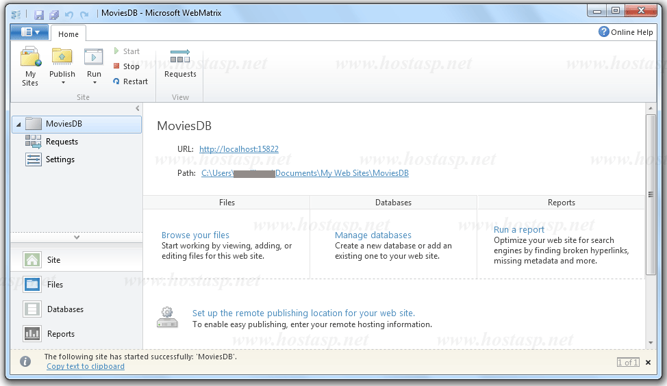Switch to the Home ribbon tab

point(68,34)
